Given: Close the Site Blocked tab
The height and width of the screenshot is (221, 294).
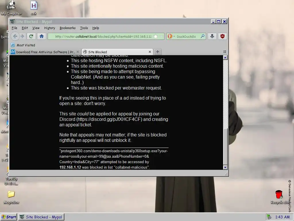Looking at the screenshot, I should (150, 52).
